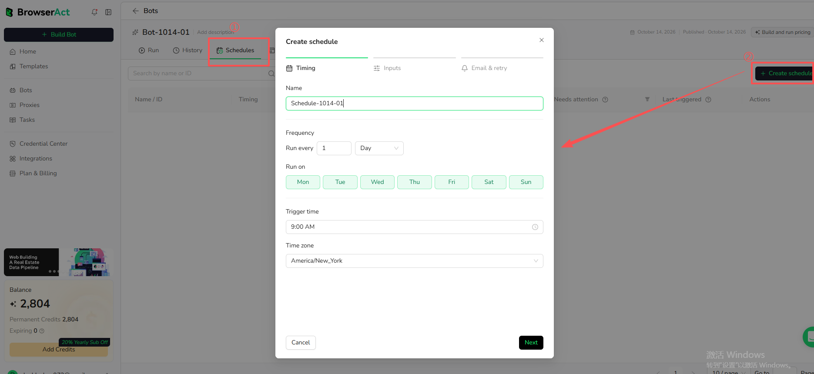Click the Create schedule button
The height and width of the screenshot is (374, 814).
pyautogui.click(x=784, y=73)
